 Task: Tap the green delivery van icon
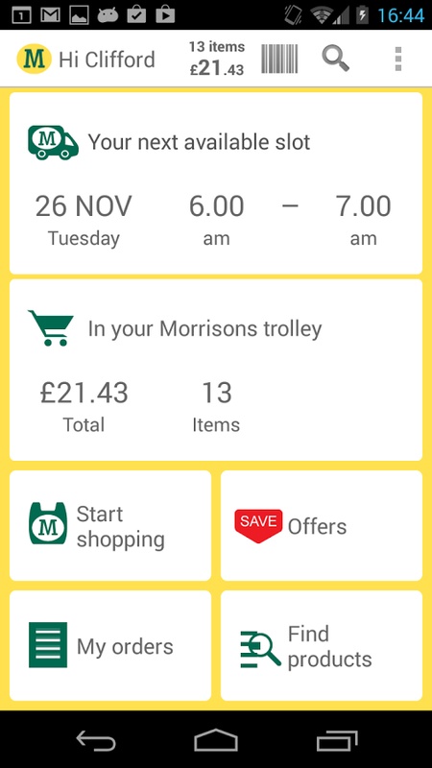click(54, 142)
